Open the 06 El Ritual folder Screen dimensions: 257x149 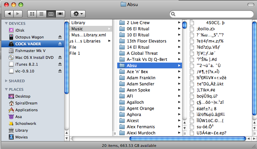(x=150, y=29)
